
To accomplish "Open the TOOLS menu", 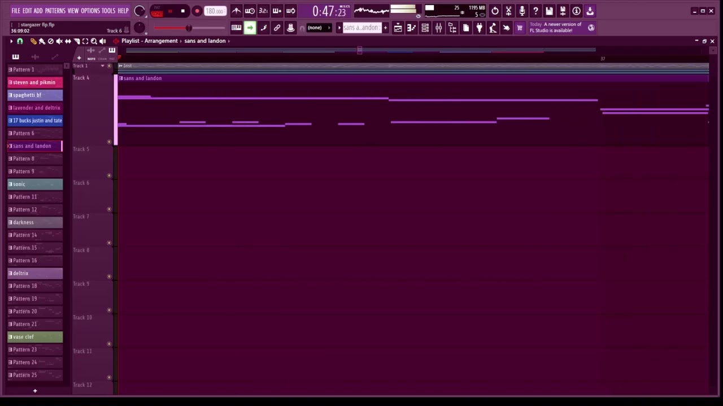I will coord(108,11).
